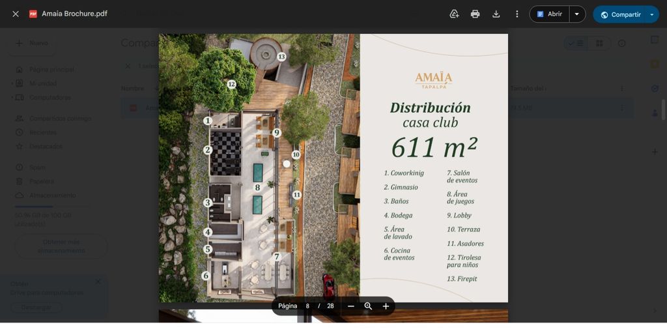Open the details info icon

622,44
